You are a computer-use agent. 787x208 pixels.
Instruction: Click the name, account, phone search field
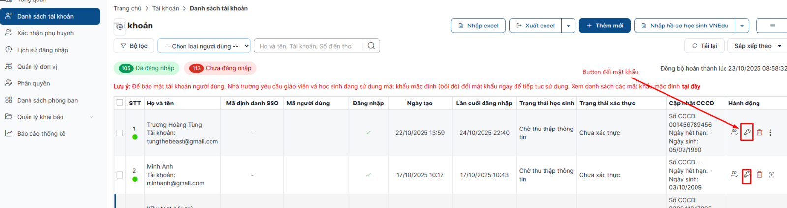tap(307, 46)
